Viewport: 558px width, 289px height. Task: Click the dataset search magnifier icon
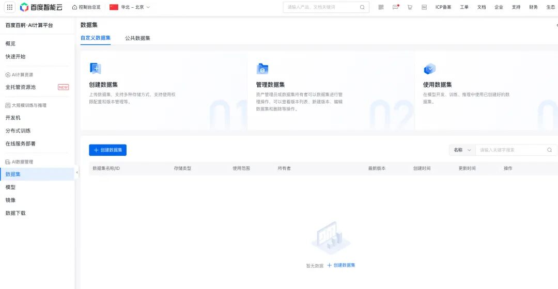[x=549, y=150]
